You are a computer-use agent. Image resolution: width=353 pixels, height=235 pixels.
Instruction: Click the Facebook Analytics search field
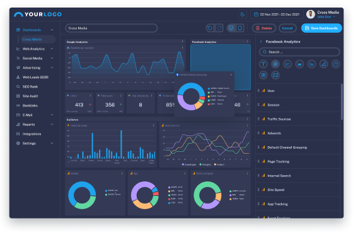click(x=299, y=52)
